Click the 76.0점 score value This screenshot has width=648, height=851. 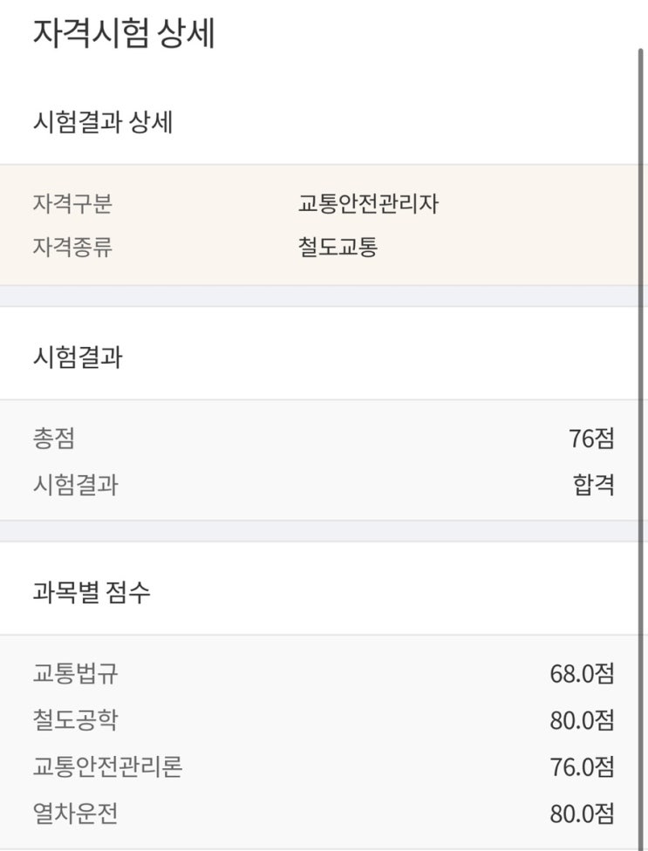(581, 766)
